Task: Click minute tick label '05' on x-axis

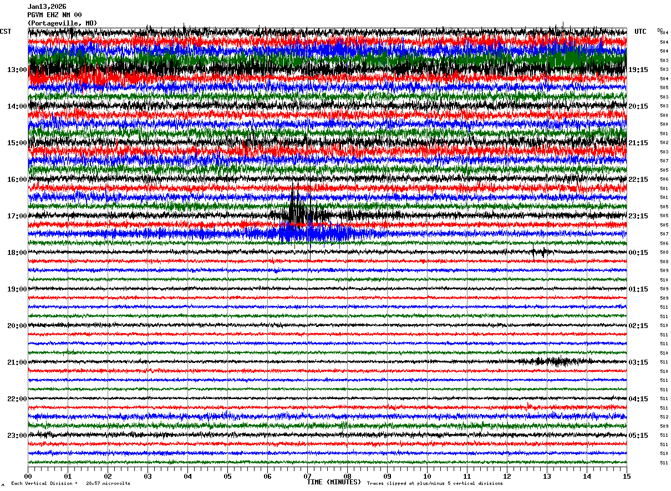Action: click(x=227, y=476)
